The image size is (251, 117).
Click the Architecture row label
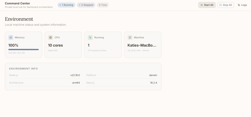16,83
